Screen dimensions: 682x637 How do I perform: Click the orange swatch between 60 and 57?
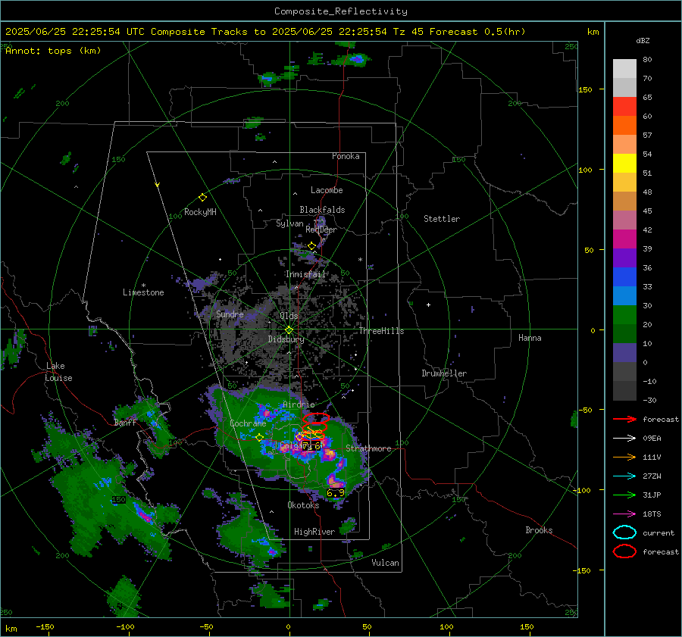[624, 125]
